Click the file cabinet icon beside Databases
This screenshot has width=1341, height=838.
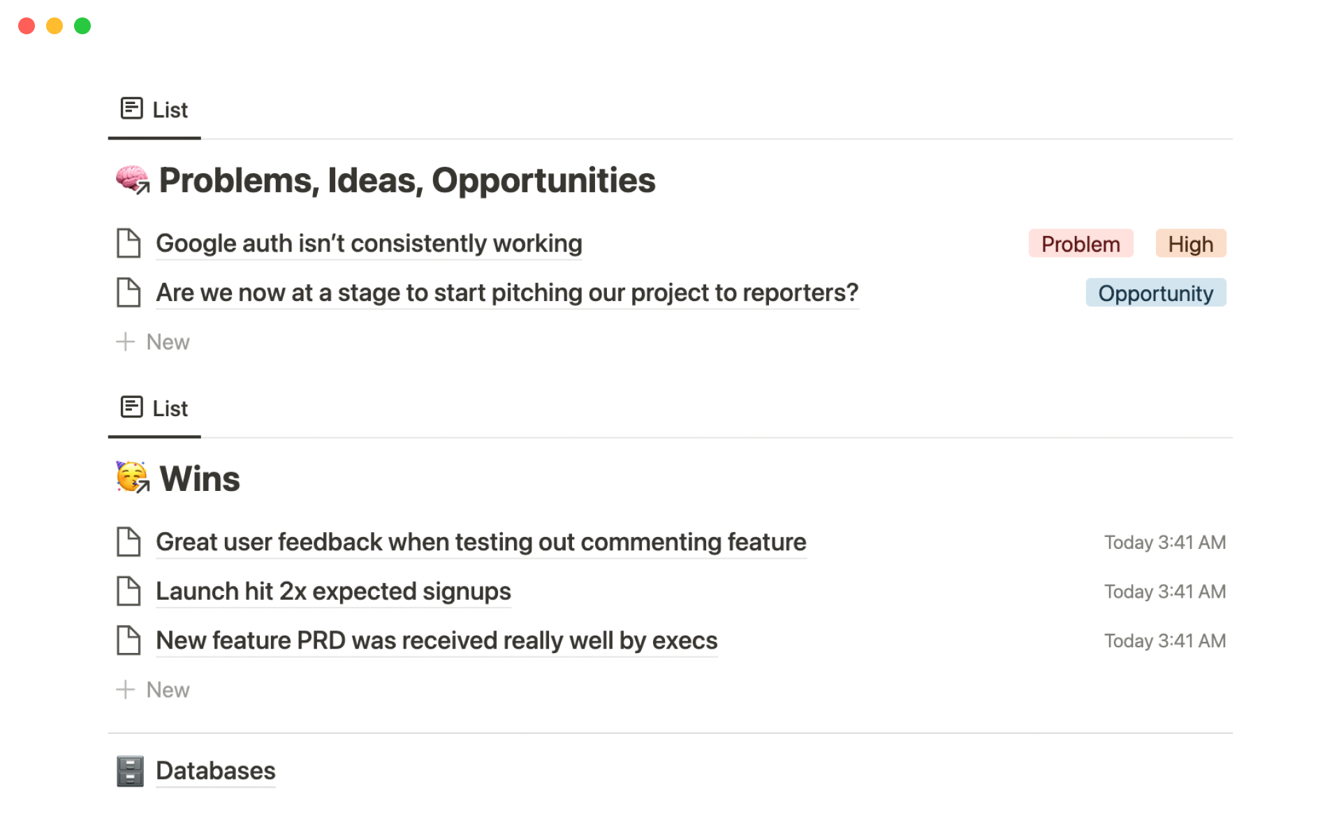click(x=130, y=771)
